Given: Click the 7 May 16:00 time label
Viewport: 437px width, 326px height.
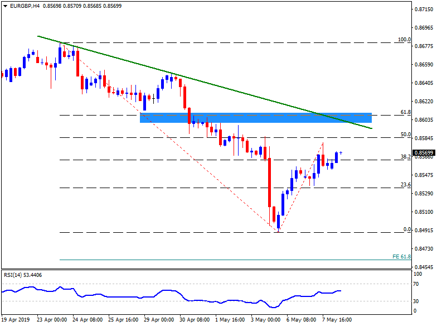Looking at the screenshot, I should coord(338,320).
